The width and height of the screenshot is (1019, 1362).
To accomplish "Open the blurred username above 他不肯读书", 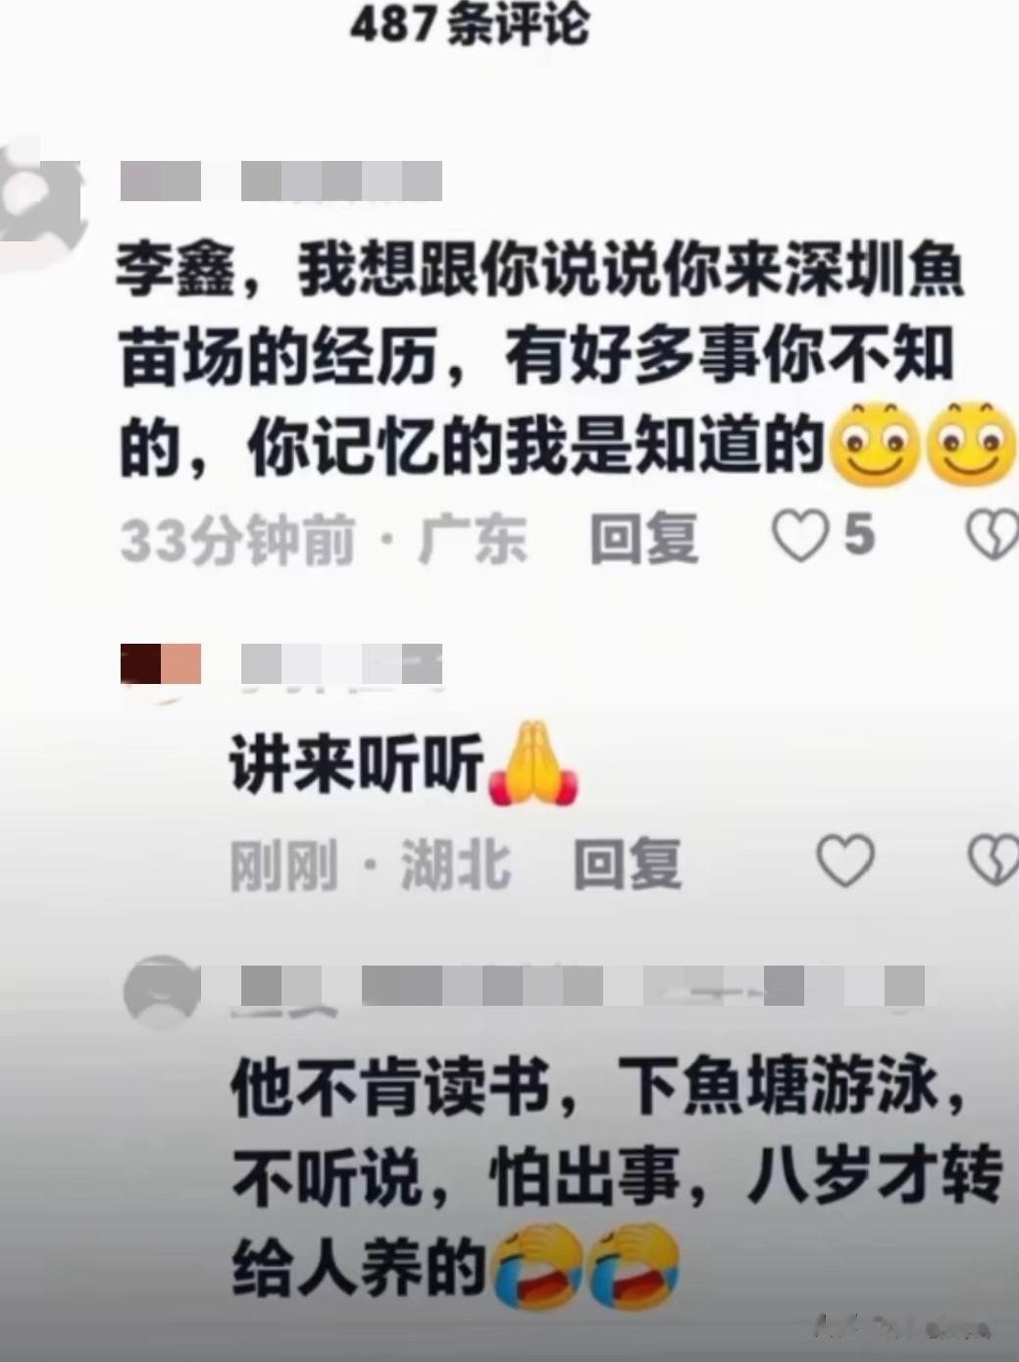I will (582, 985).
